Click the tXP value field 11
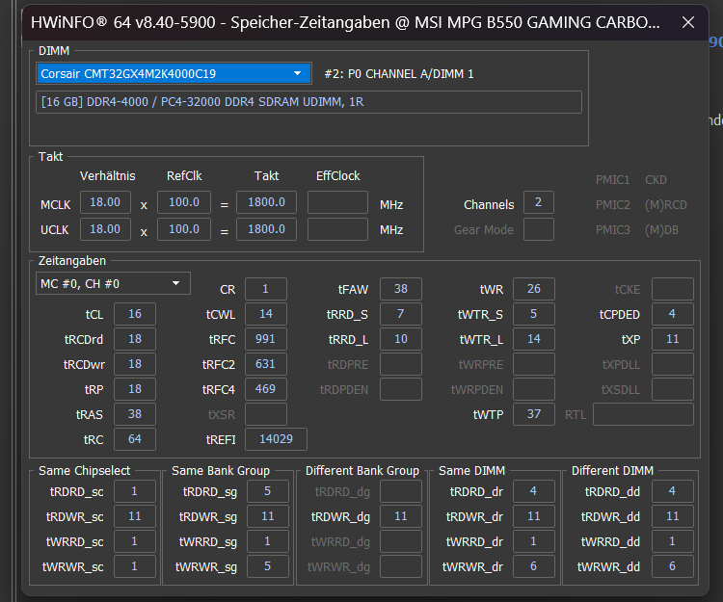 [672, 339]
